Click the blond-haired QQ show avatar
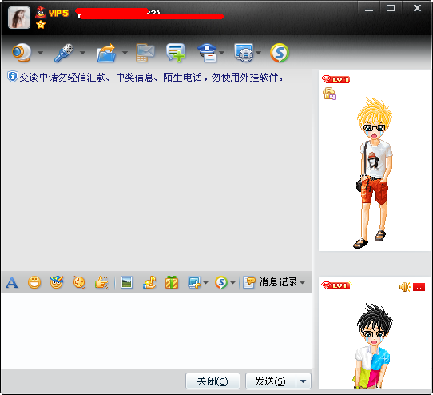 374,173
